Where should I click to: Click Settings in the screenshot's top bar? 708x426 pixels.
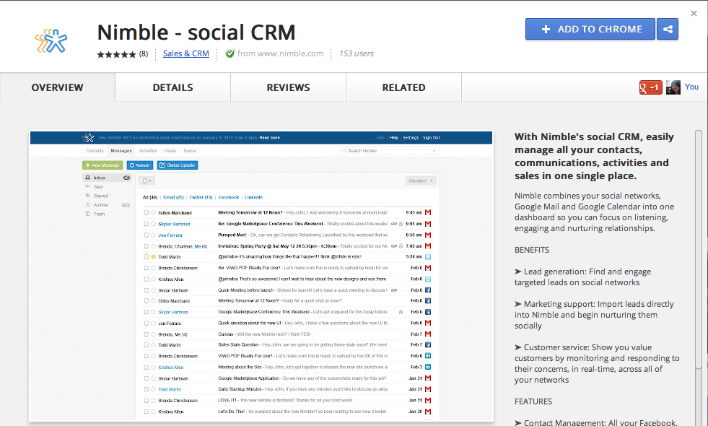[x=411, y=138]
